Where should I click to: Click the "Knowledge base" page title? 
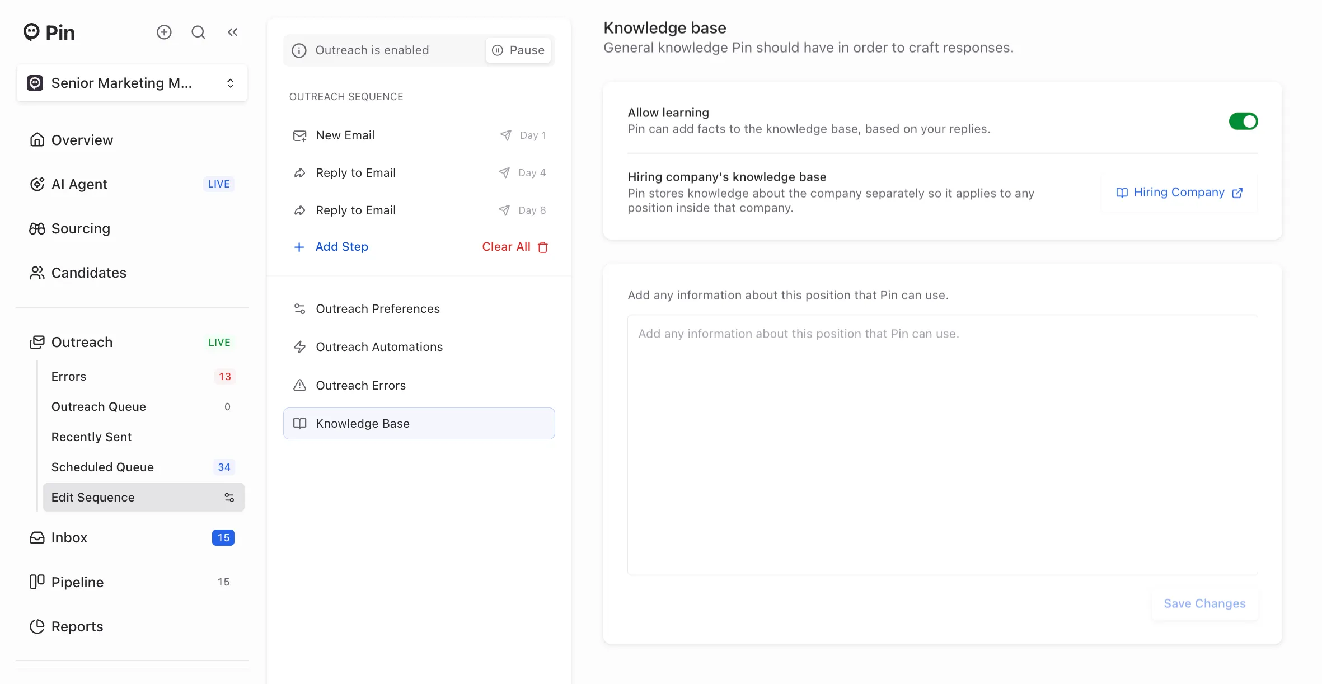click(x=665, y=27)
